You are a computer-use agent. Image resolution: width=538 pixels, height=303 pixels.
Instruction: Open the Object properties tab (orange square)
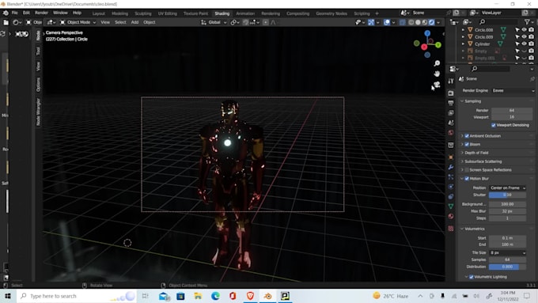coord(451,157)
